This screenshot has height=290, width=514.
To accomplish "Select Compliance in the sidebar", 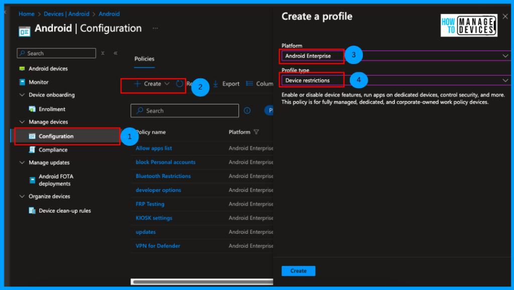I will [53, 150].
